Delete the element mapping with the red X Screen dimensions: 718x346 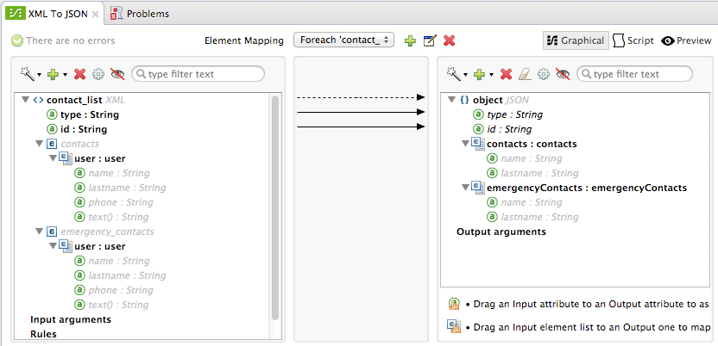[449, 40]
